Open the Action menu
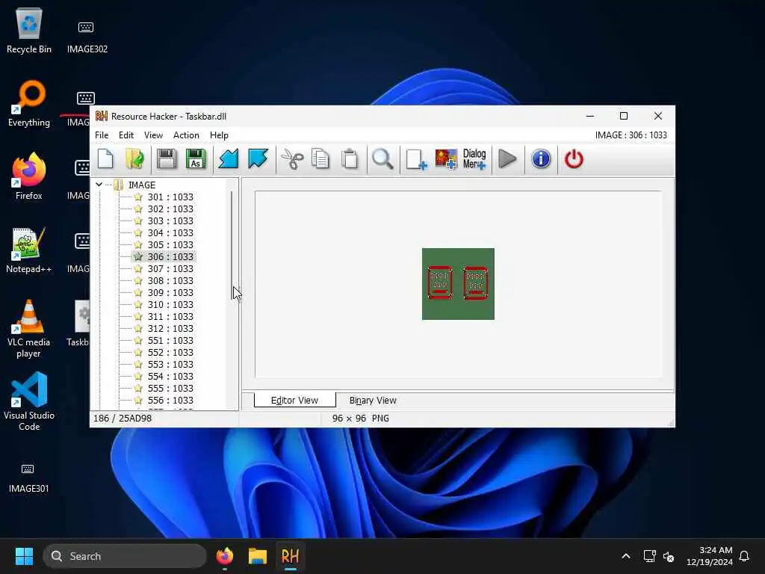Screen dimensions: 765x574 [x=186, y=135]
